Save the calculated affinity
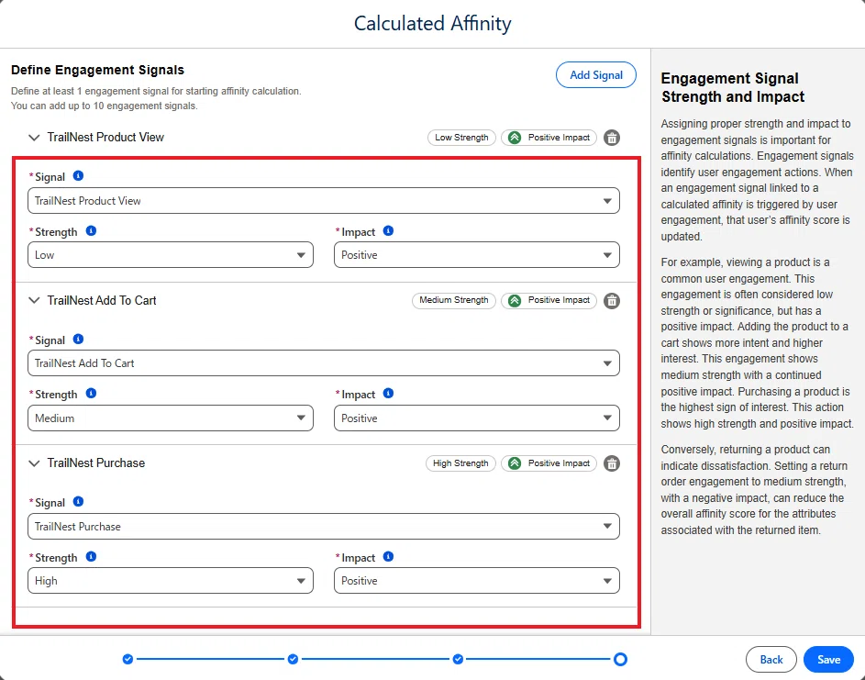The image size is (865, 680). tap(828, 660)
